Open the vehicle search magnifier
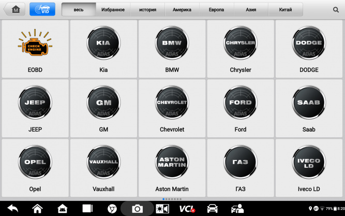 pyautogui.click(x=336, y=10)
